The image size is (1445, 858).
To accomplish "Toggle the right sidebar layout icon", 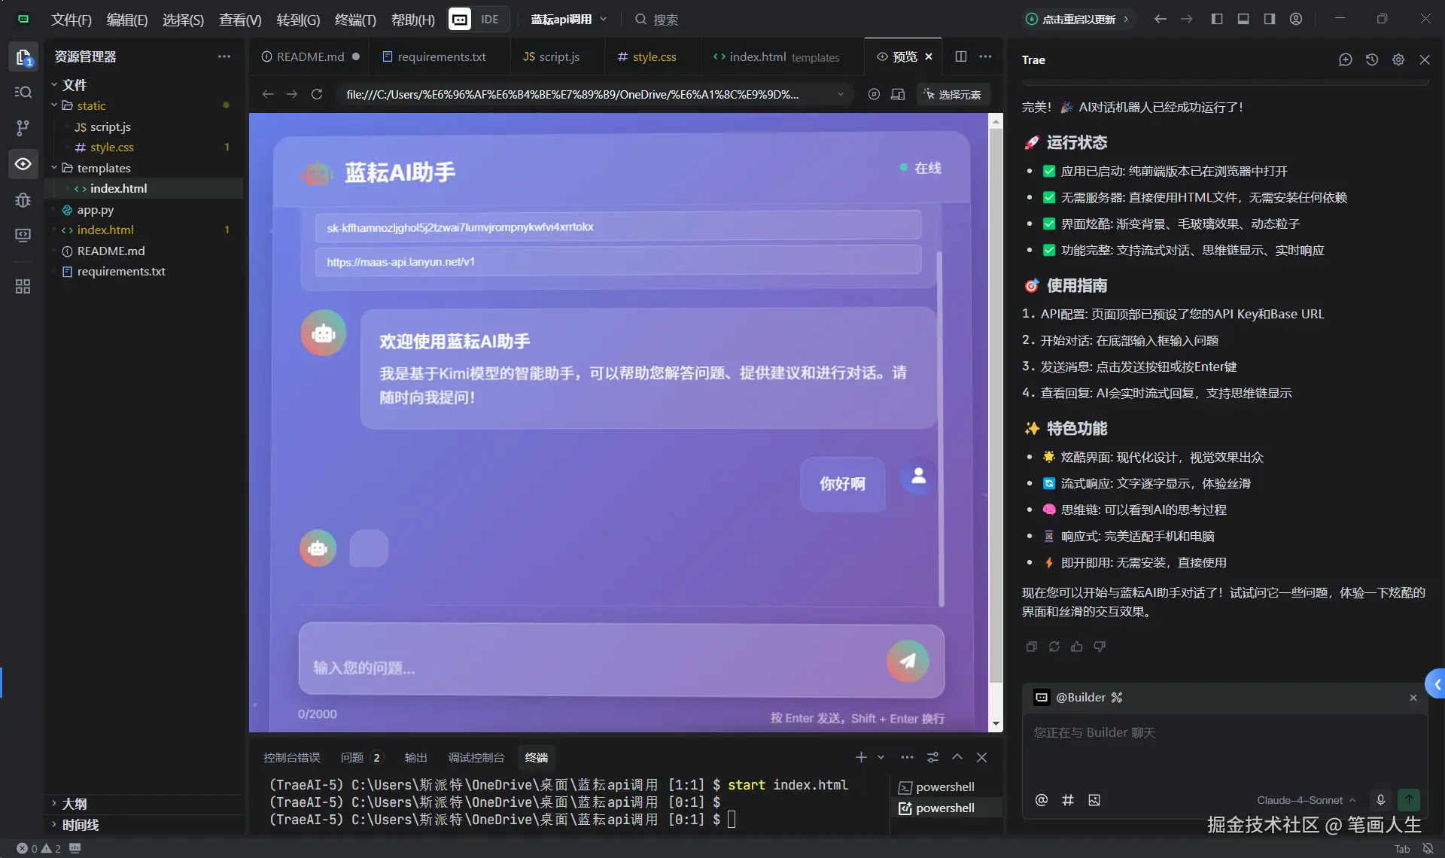I will (1270, 19).
